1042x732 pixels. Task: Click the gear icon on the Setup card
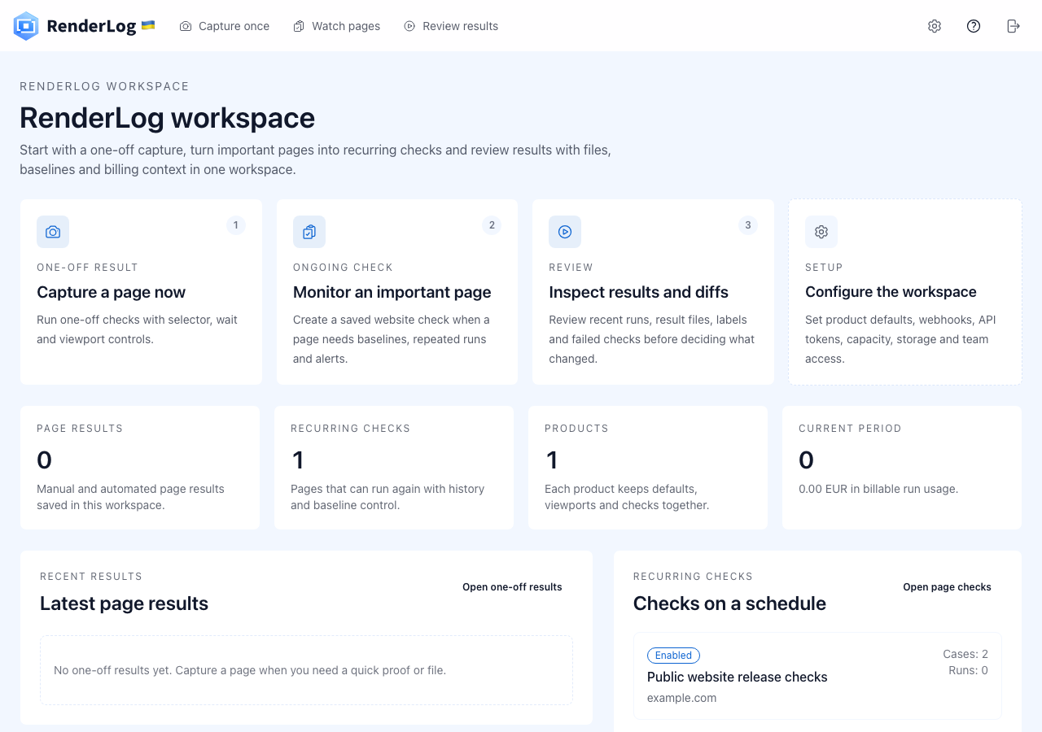pos(821,232)
